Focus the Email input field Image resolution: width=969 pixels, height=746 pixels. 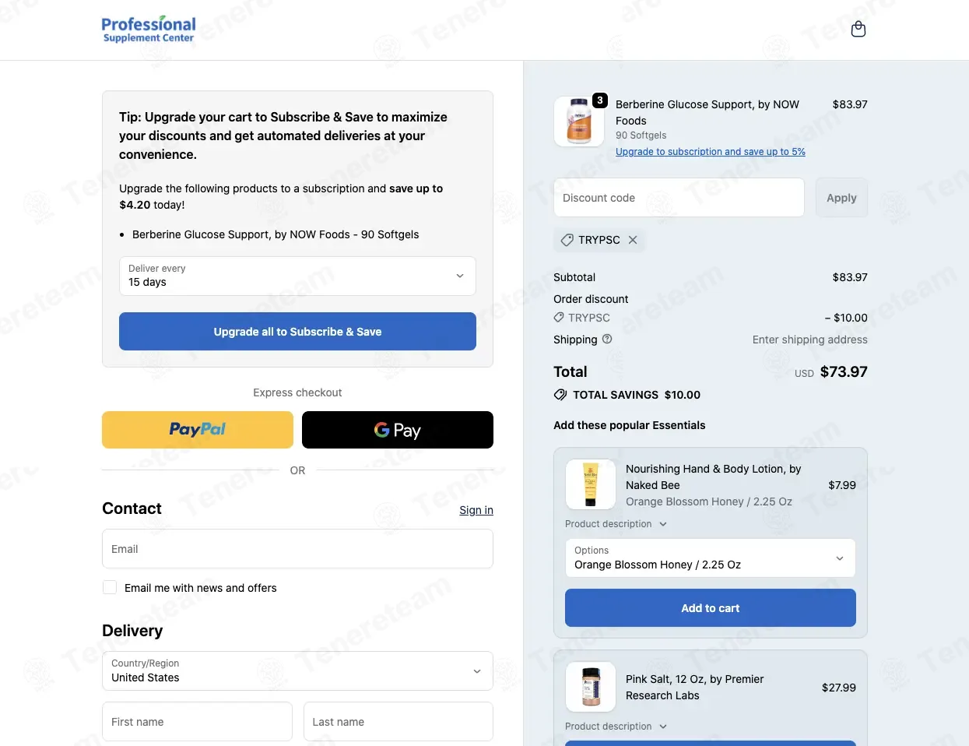[x=297, y=549]
